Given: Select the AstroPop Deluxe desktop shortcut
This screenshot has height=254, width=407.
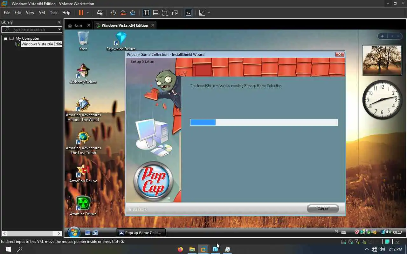Looking at the screenshot, I should (83, 173).
